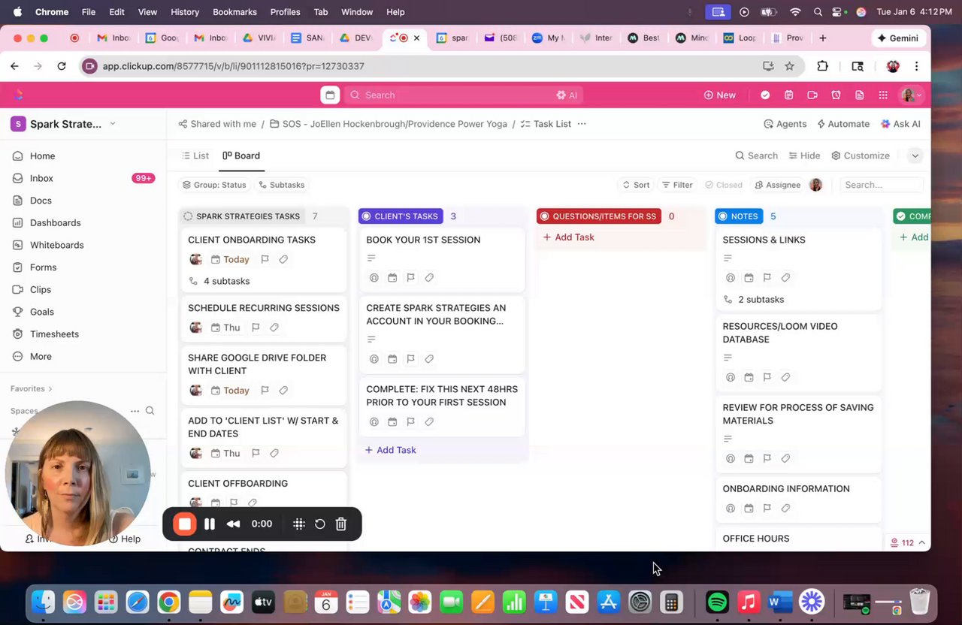Set priority flag on SESSIONS & LINKS card
962x625 pixels.
point(767,277)
